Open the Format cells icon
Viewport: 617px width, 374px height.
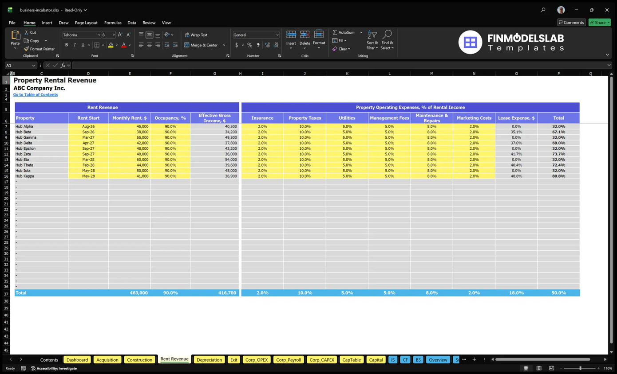[319, 34]
